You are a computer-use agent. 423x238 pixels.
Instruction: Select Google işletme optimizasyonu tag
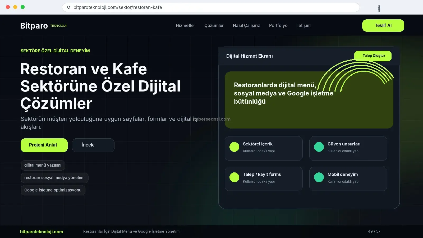click(x=53, y=190)
